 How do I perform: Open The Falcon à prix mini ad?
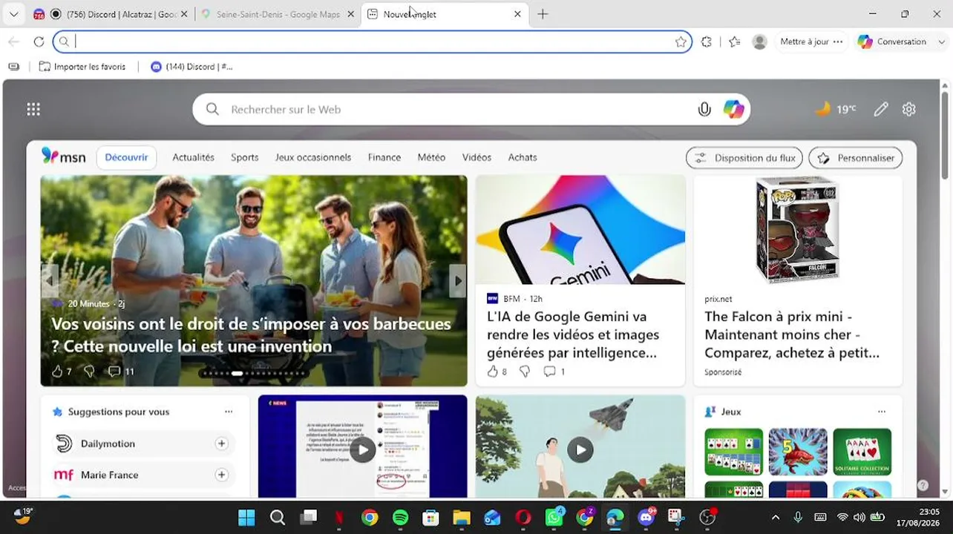792,335
